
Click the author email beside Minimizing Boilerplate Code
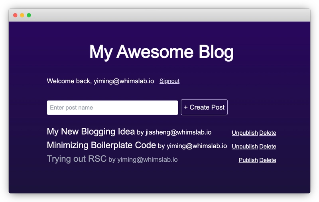tap(197, 146)
